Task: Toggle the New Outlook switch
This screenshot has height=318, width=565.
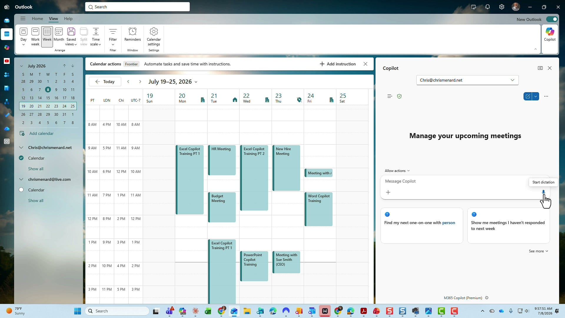Action: [x=552, y=19]
